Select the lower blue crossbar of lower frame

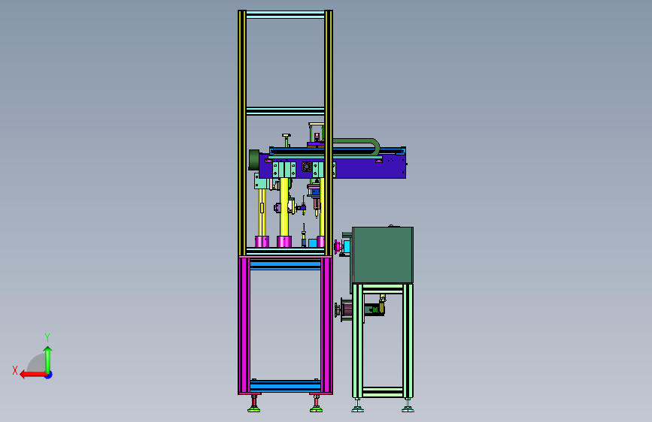point(285,386)
